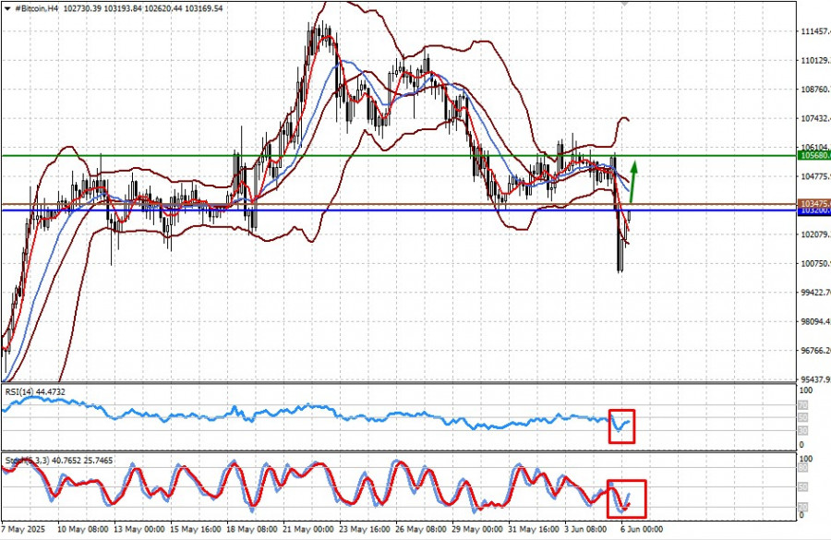Screen dimensions: 831x540
Task: Click the 104775 price axis label
Action: click(815, 176)
